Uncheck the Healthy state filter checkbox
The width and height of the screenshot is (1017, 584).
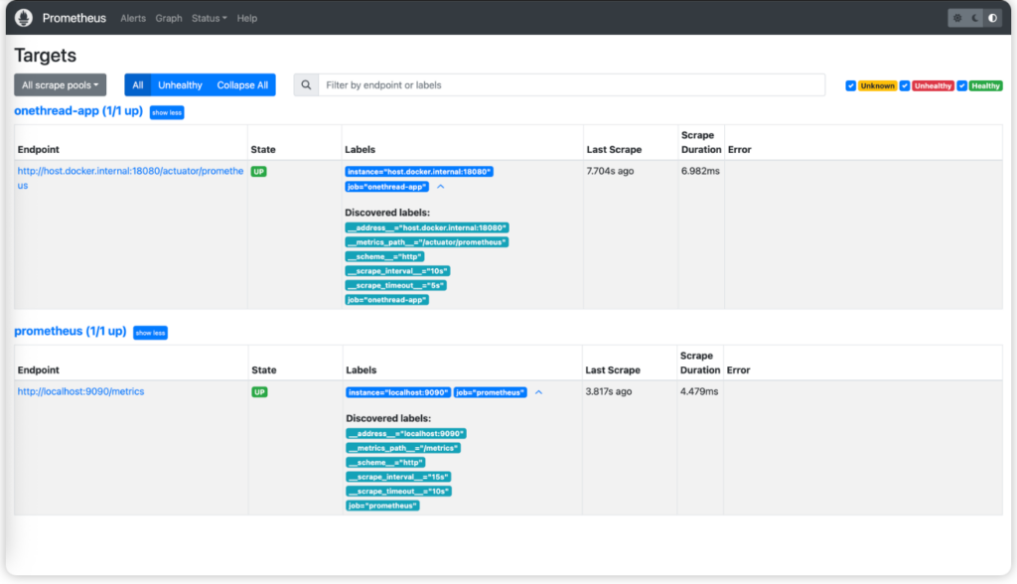(961, 86)
